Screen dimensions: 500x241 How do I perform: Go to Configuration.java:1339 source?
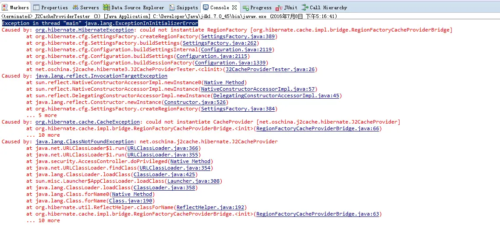point(230,63)
